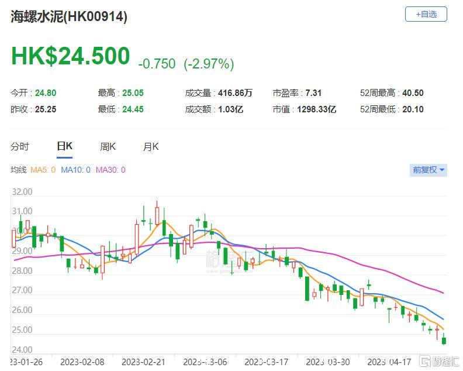
Task: Click the 昨收 value 25.25
Action: click(x=46, y=109)
